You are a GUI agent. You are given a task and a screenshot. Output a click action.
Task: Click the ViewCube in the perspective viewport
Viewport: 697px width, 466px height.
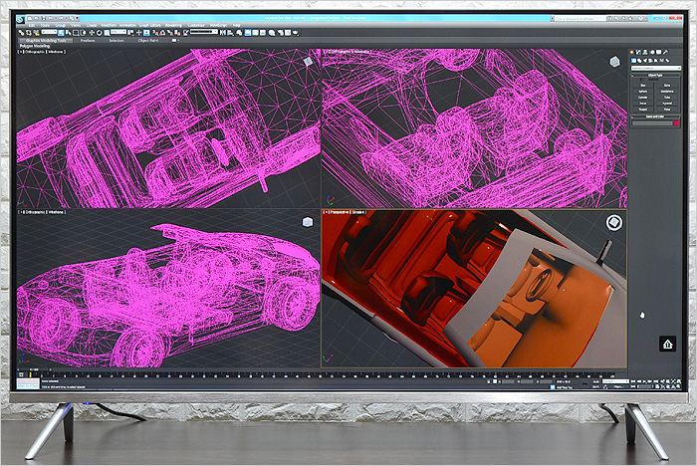click(614, 224)
